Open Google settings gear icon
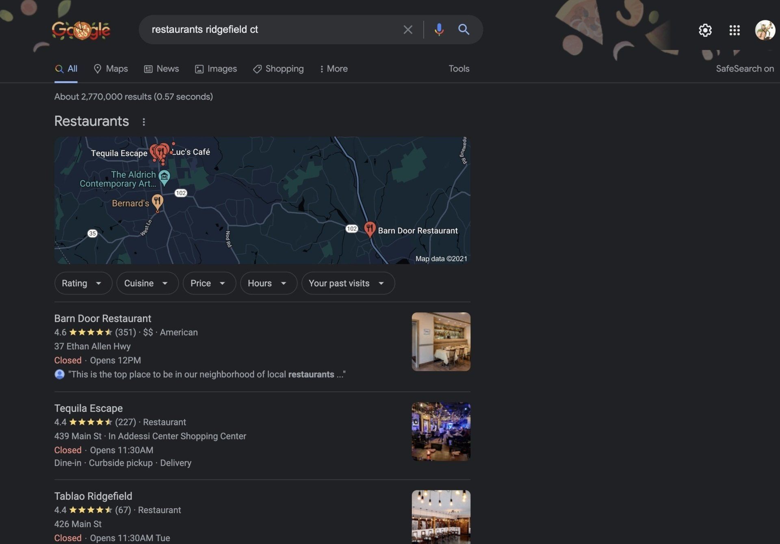The width and height of the screenshot is (780, 544). 705,30
